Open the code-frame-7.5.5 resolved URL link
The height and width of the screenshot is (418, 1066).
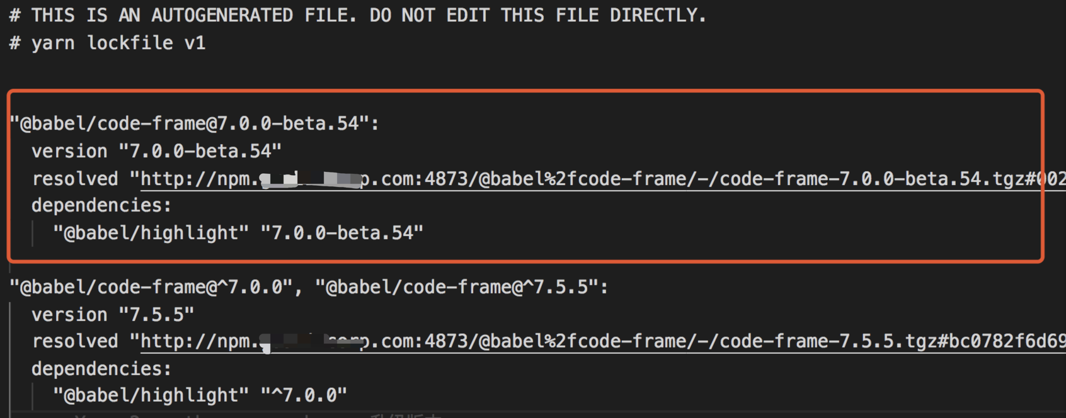[603, 342]
